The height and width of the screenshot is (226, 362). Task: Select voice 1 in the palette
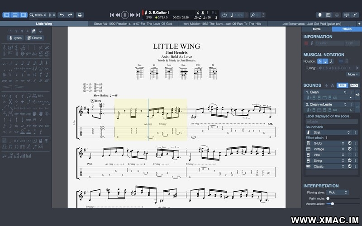click(10, 31)
